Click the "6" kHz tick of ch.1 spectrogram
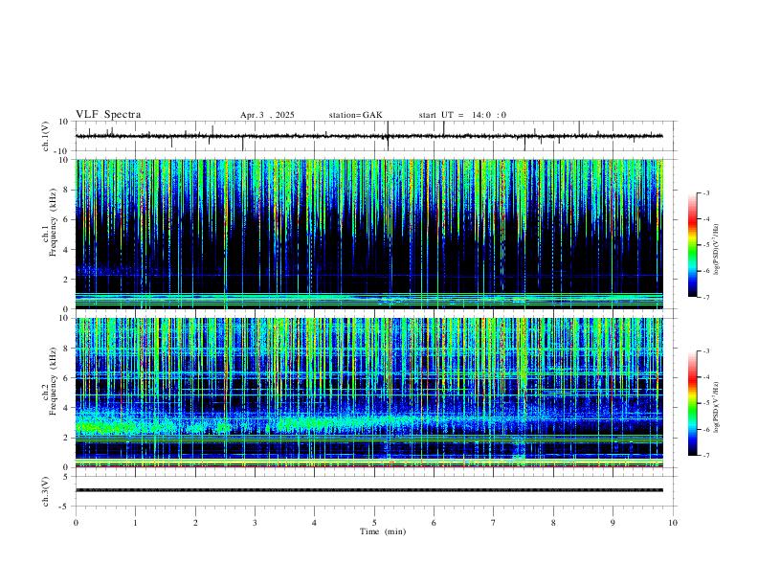 point(66,219)
